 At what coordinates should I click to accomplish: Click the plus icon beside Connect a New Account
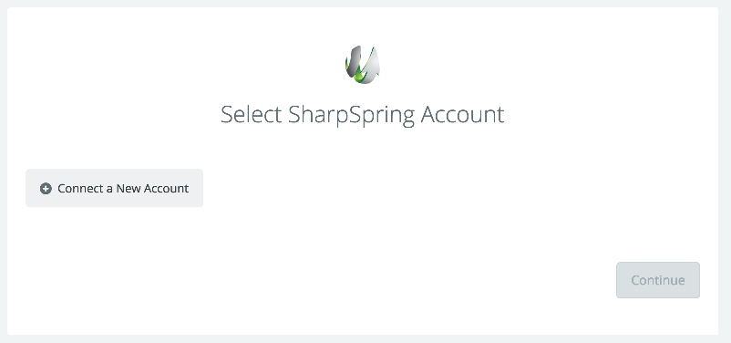pos(46,189)
